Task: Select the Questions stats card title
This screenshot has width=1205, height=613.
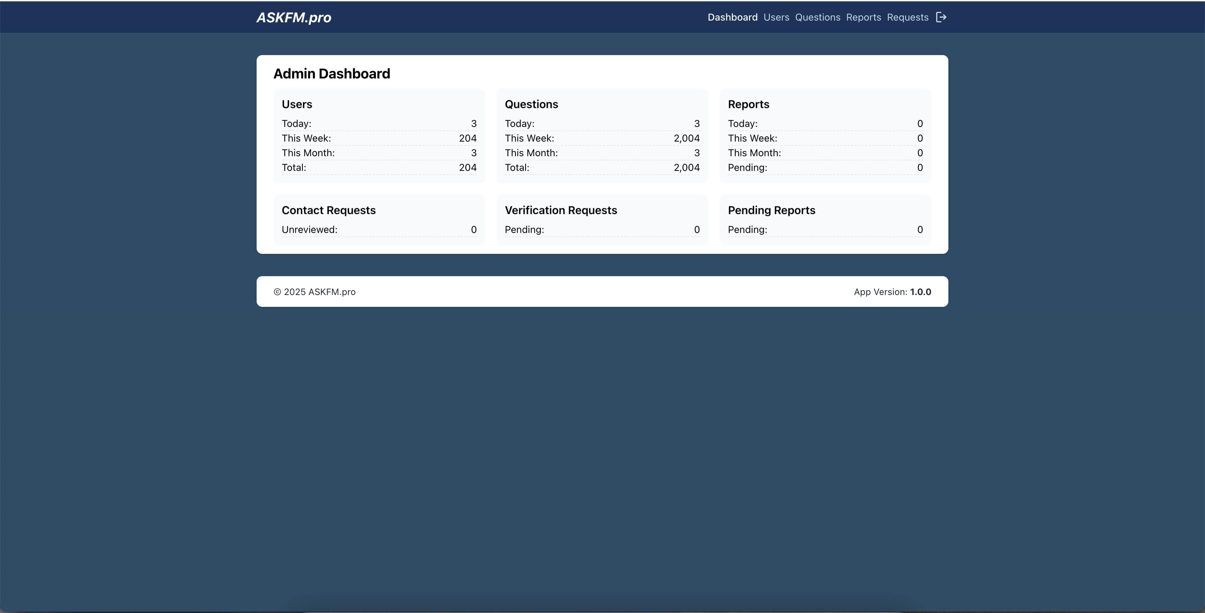Action: pyautogui.click(x=531, y=104)
